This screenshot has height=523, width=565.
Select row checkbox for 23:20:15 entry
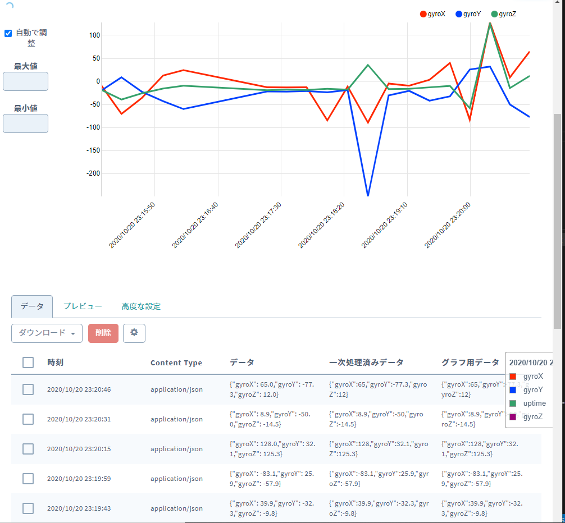click(x=28, y=449)
